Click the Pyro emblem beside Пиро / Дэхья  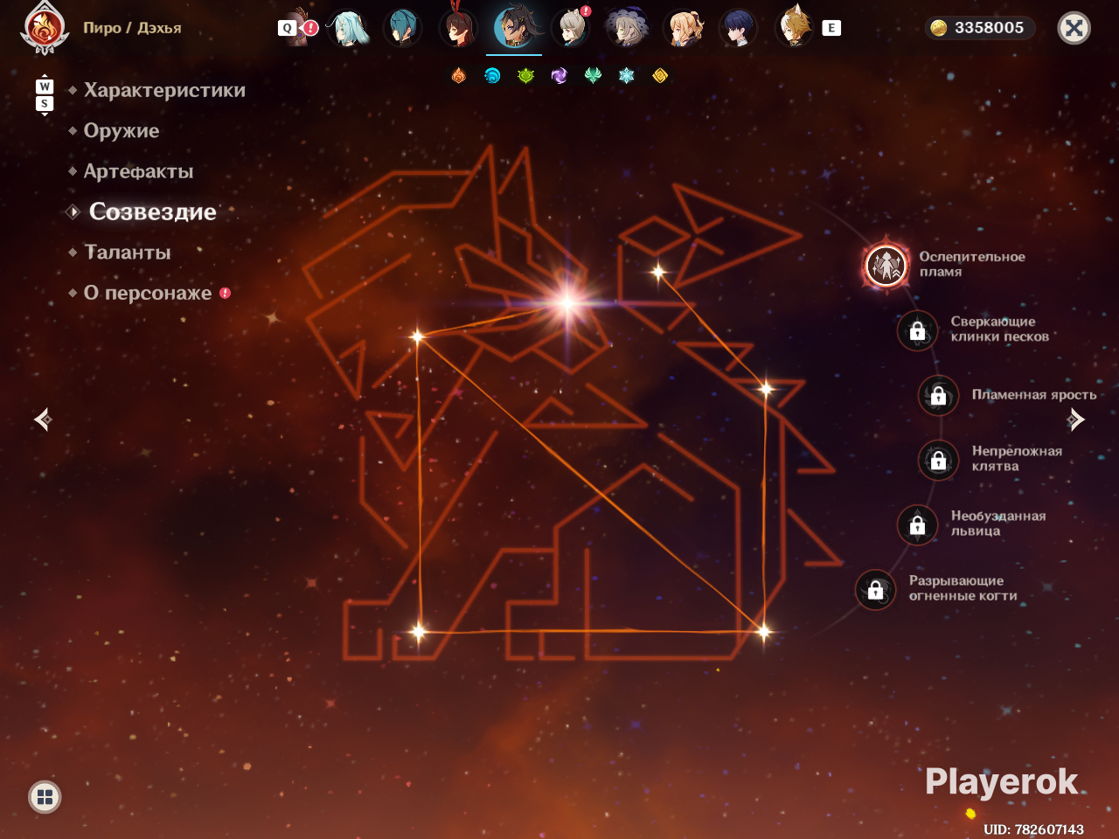[x=45, y=27]
